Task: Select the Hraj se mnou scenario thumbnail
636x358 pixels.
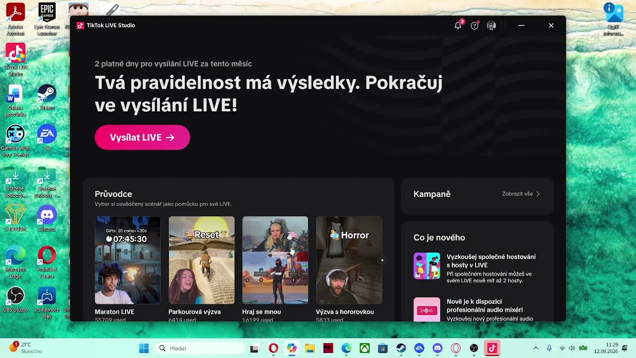Action: tap(275, 260)
